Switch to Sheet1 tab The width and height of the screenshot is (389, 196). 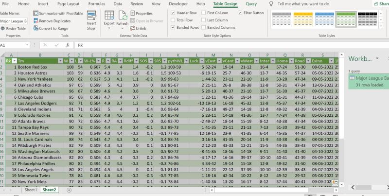(x=31, y=190)
